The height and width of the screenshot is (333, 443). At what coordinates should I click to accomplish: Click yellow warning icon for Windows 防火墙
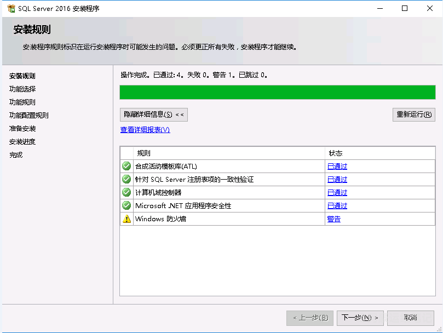point(127,219)
